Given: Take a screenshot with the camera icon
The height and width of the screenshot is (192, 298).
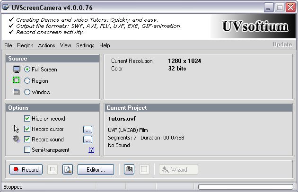Looking at the screenshot, I should [x=129, y=169].
